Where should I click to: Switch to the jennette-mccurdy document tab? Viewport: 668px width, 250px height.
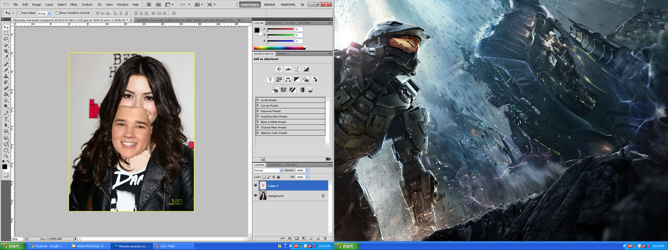(186, 20)
